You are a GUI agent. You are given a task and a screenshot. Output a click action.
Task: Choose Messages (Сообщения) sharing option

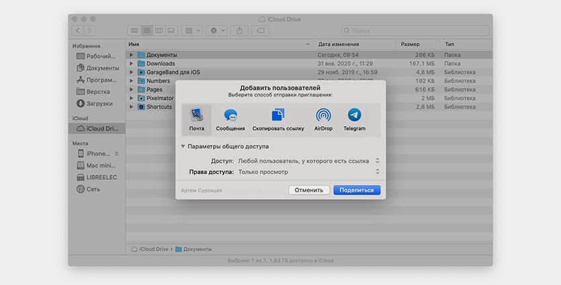pos(230,119)
